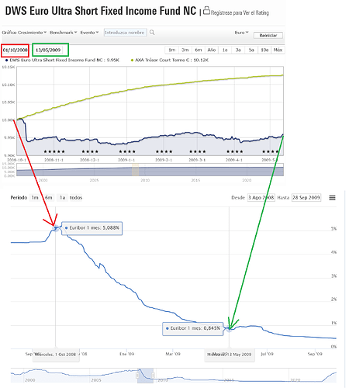The image size is (349, 388).
Task: Click the four-star rating marker near 2009-1-1
Action: pos(127,151)
